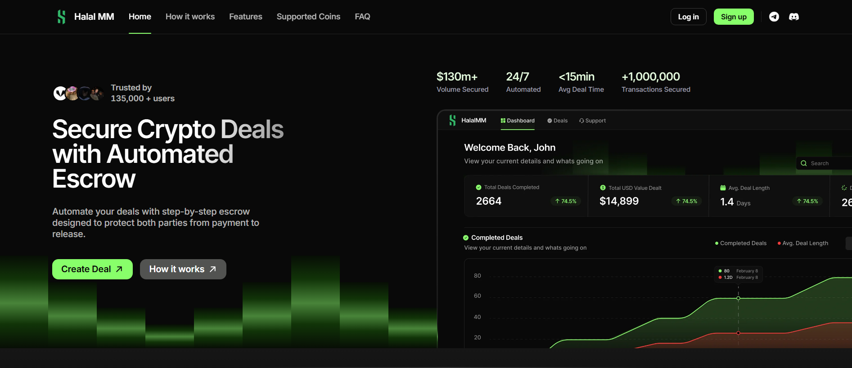Click the spinner icon on the cut-off stat card
852x368 pixels.
[844, 188]
